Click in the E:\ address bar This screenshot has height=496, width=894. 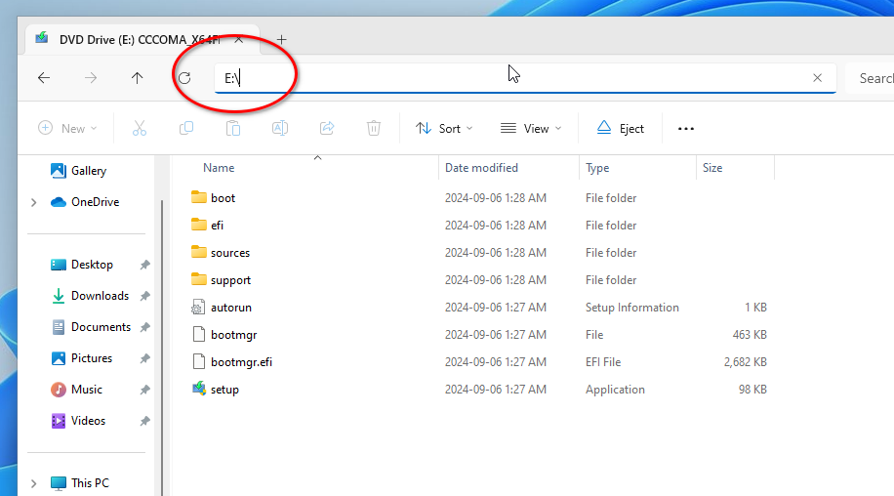524,78
